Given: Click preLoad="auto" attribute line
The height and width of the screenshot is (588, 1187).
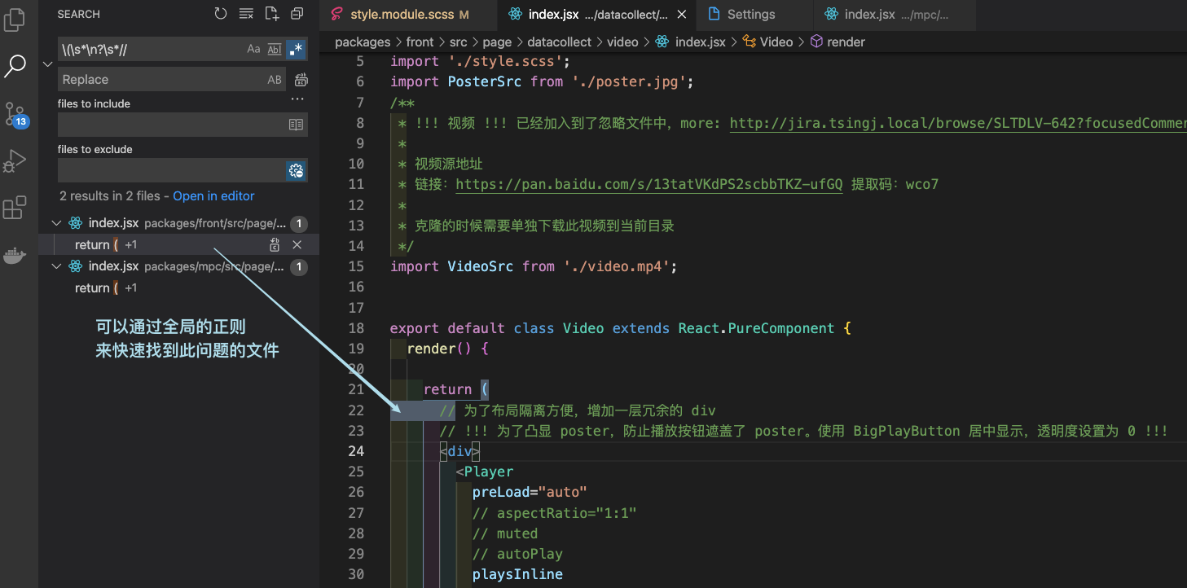Looking at the screenshot, I should pyautogui.click(x=530, y=492).
